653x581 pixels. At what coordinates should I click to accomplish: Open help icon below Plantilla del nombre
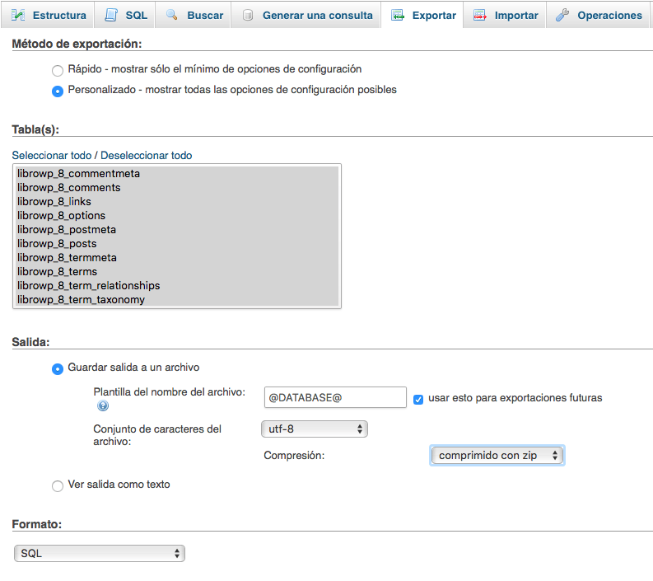click(x=103, y=406)
